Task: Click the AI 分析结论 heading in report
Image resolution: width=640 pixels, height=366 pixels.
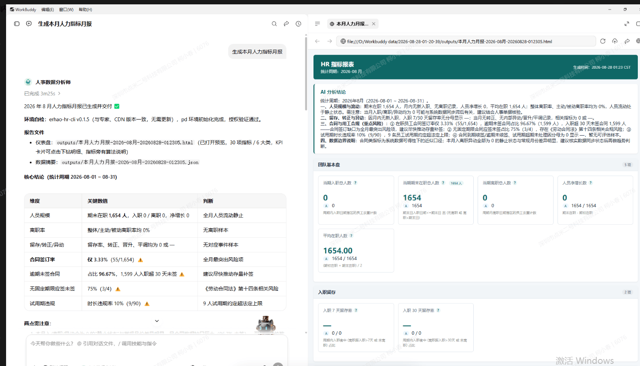Action: click(333, 92)
